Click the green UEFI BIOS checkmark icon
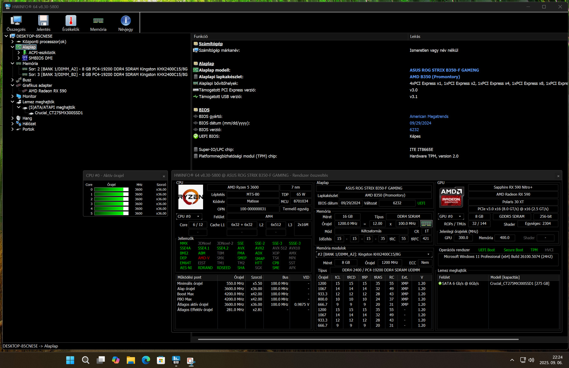 pyautogui.click(x=196, y=136)
